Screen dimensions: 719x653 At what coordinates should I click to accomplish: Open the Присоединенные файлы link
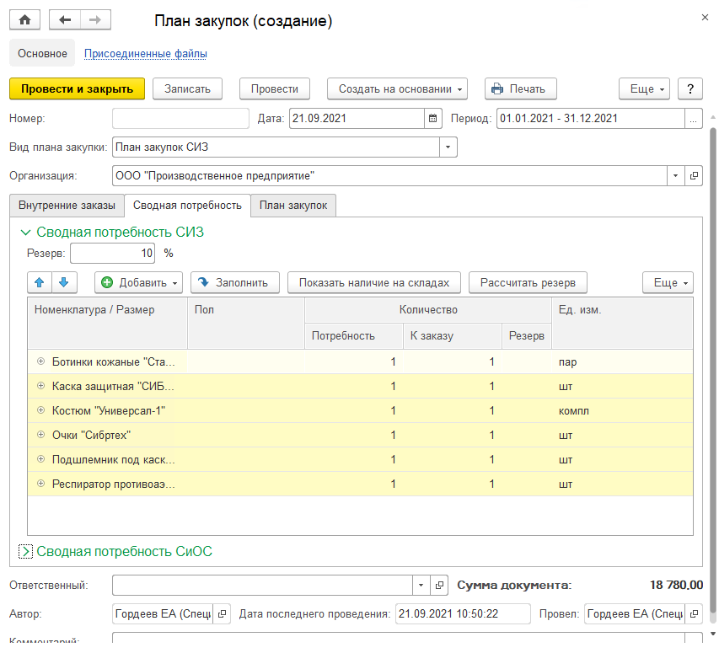coord(145,54)
